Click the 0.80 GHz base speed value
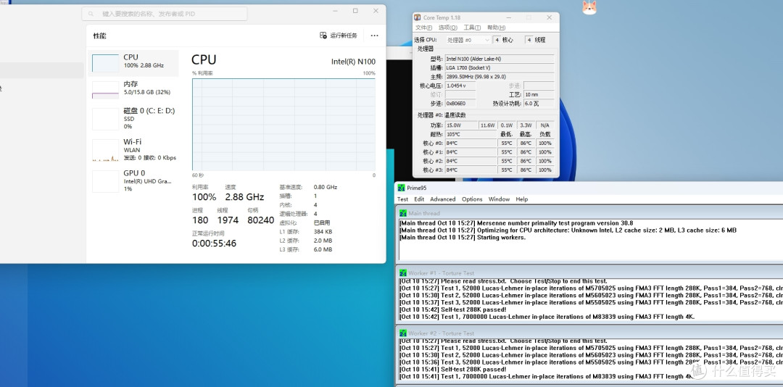The height and width of the screenshot is (387, 783). tap(326, 187)
